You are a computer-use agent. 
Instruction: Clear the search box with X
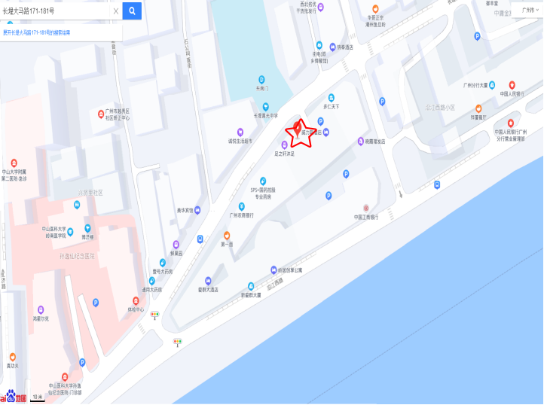[x=116, y=11]
